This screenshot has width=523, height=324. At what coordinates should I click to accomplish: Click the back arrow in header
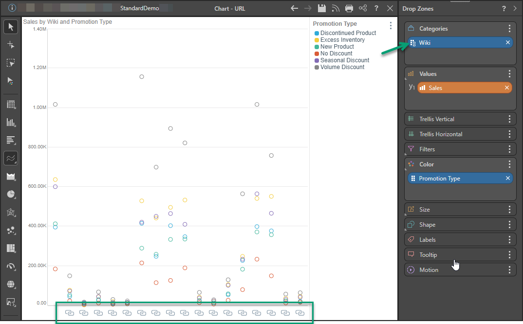[x=294, y=8]
